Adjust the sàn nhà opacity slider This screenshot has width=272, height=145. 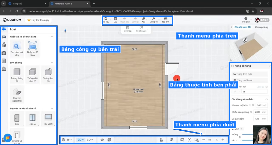click(x=248, y=140)
